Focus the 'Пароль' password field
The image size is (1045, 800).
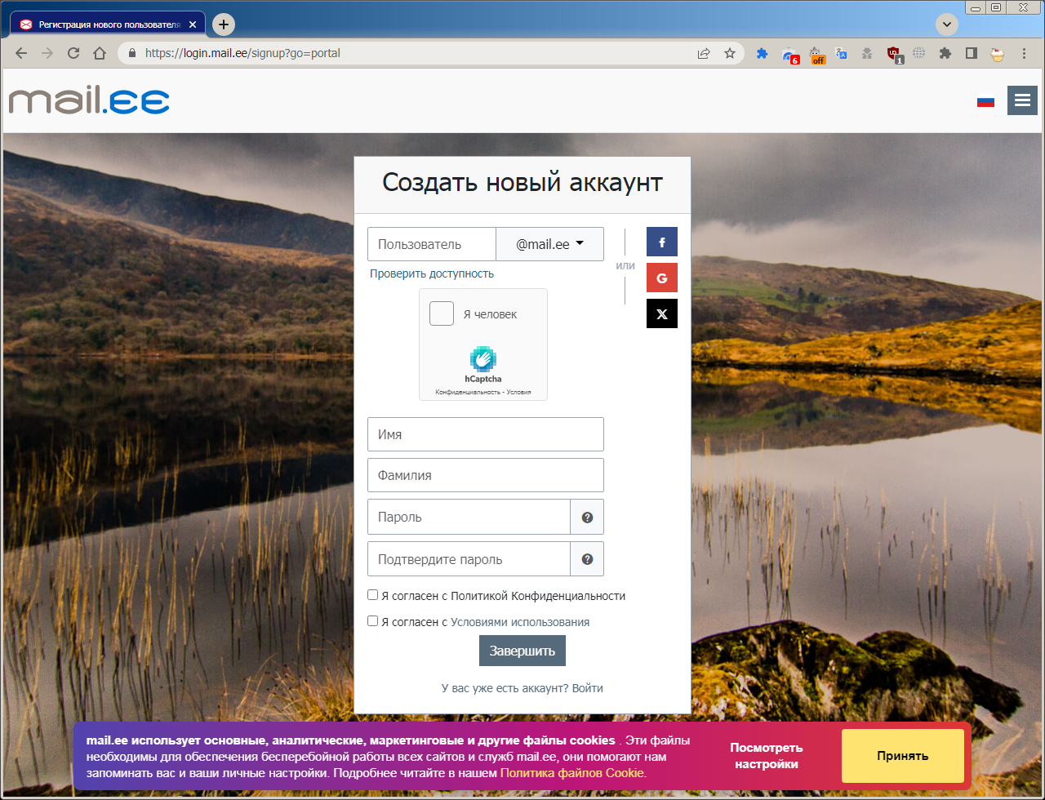[x=469, y=517]
